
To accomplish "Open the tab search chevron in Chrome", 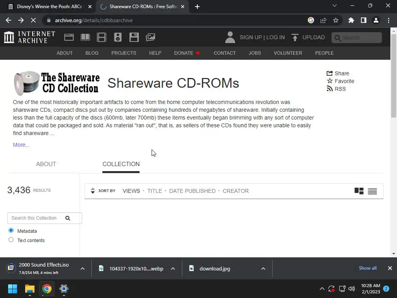I will [x=335, y=5].
